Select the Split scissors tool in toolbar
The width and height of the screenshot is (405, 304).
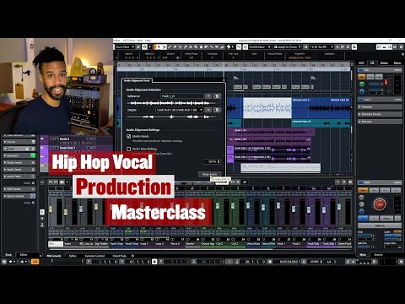point(181,47)
